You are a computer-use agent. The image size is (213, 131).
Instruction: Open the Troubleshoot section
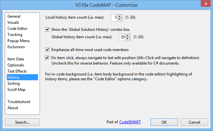[x=19, y=102]
